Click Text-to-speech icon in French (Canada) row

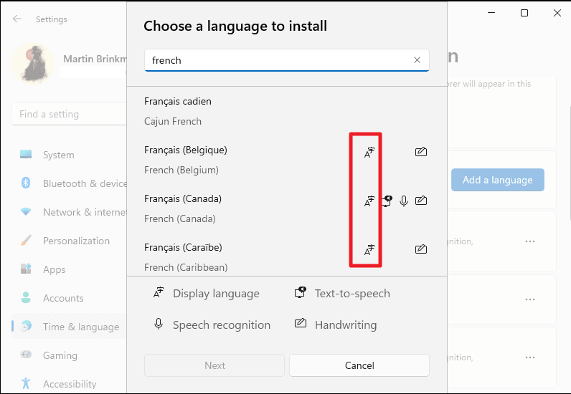pos(387,201)
